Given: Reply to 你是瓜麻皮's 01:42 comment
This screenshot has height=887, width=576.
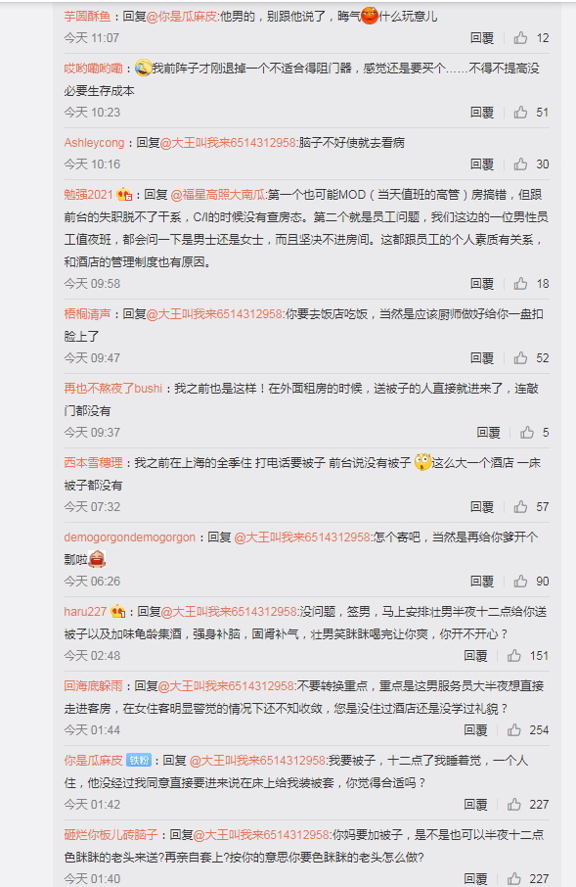Looking at the screenshot, I should (475, 805).
